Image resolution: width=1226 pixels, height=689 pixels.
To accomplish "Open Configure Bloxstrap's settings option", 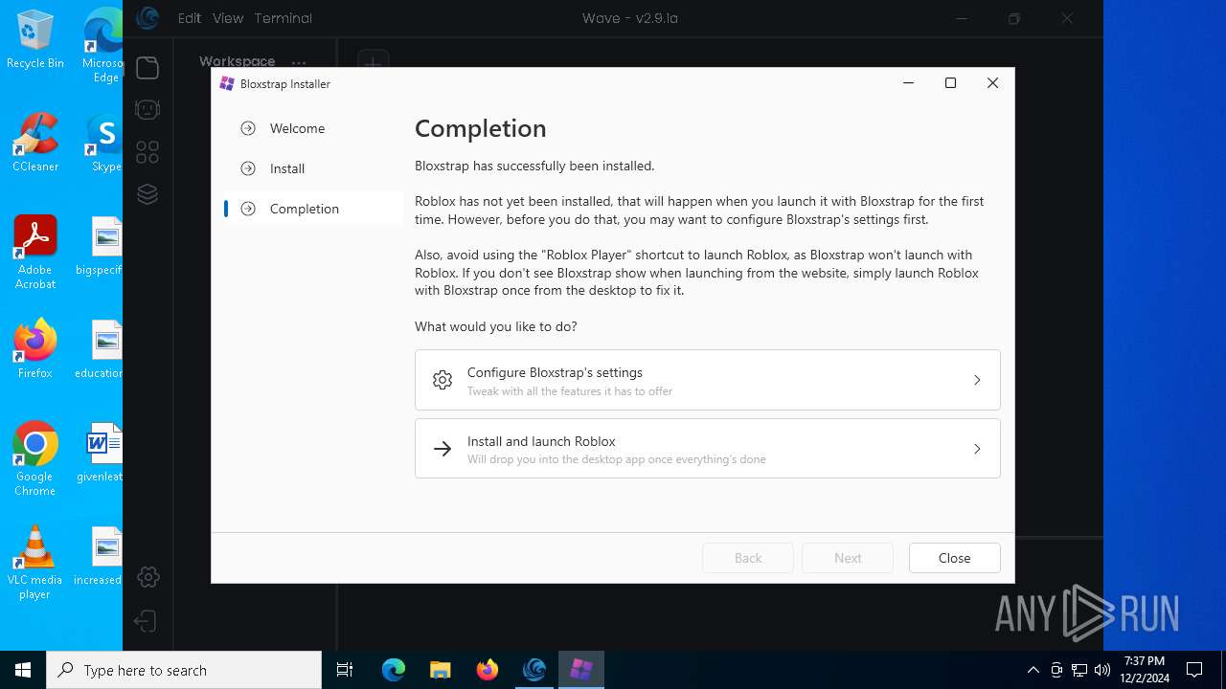I will coord(708,380).
